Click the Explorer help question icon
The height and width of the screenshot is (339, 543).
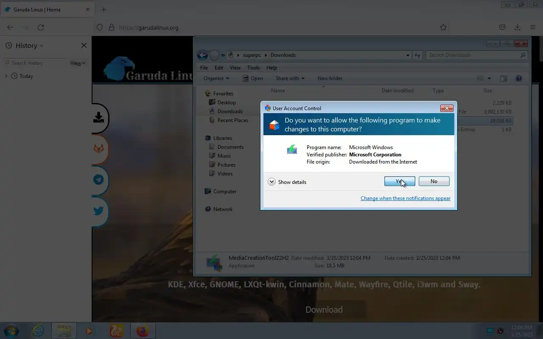(518, 78)
